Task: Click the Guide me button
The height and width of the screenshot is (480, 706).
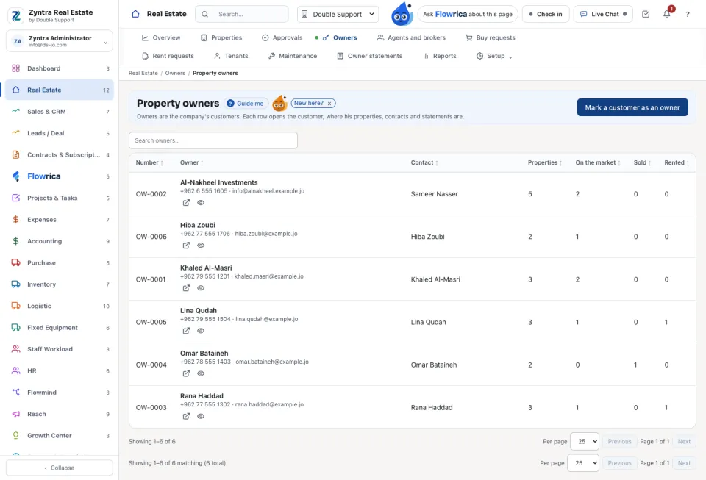Action: tap(245, 104)
